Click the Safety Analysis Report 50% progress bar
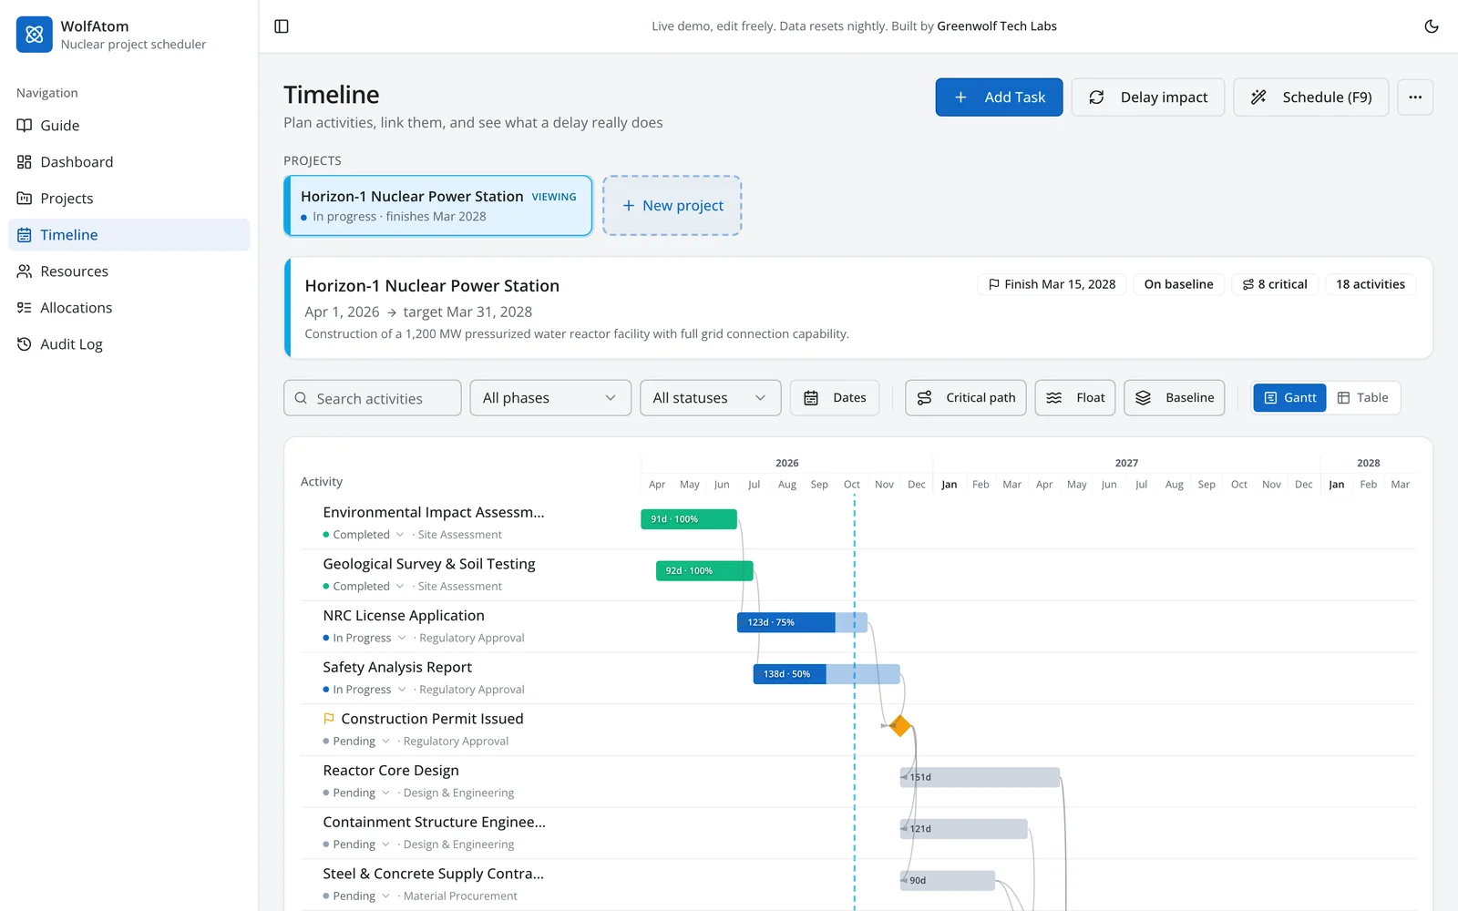The image size is (1458, 911). pos(827,674)
